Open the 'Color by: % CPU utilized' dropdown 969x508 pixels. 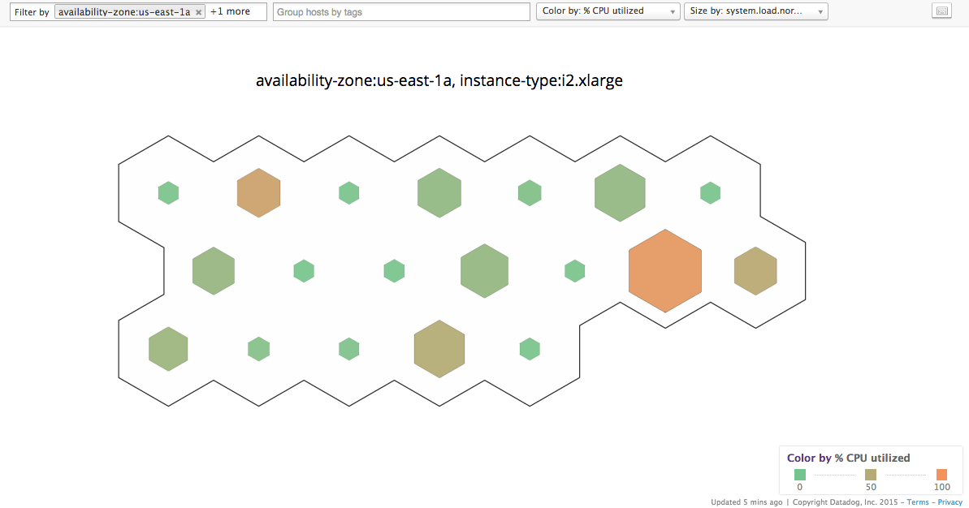(x=608, y=11)
